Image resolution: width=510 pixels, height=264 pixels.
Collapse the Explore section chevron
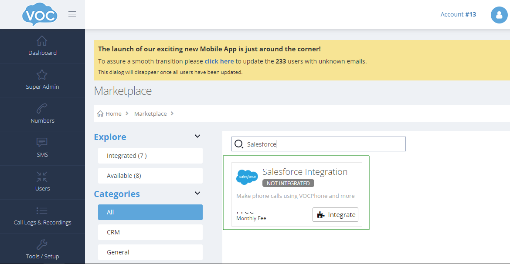pyautogui.click(x=197, y=137)
